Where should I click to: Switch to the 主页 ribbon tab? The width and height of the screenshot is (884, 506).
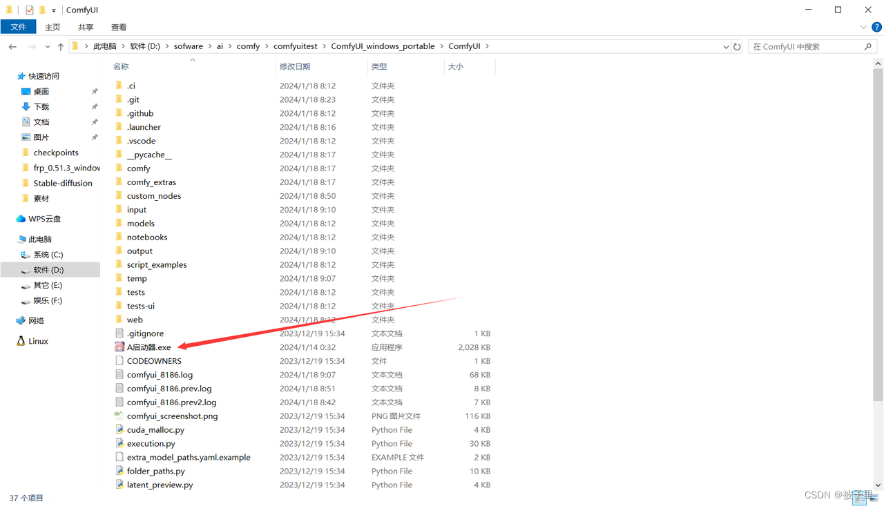pyautogui.click(x=52, y=27)
